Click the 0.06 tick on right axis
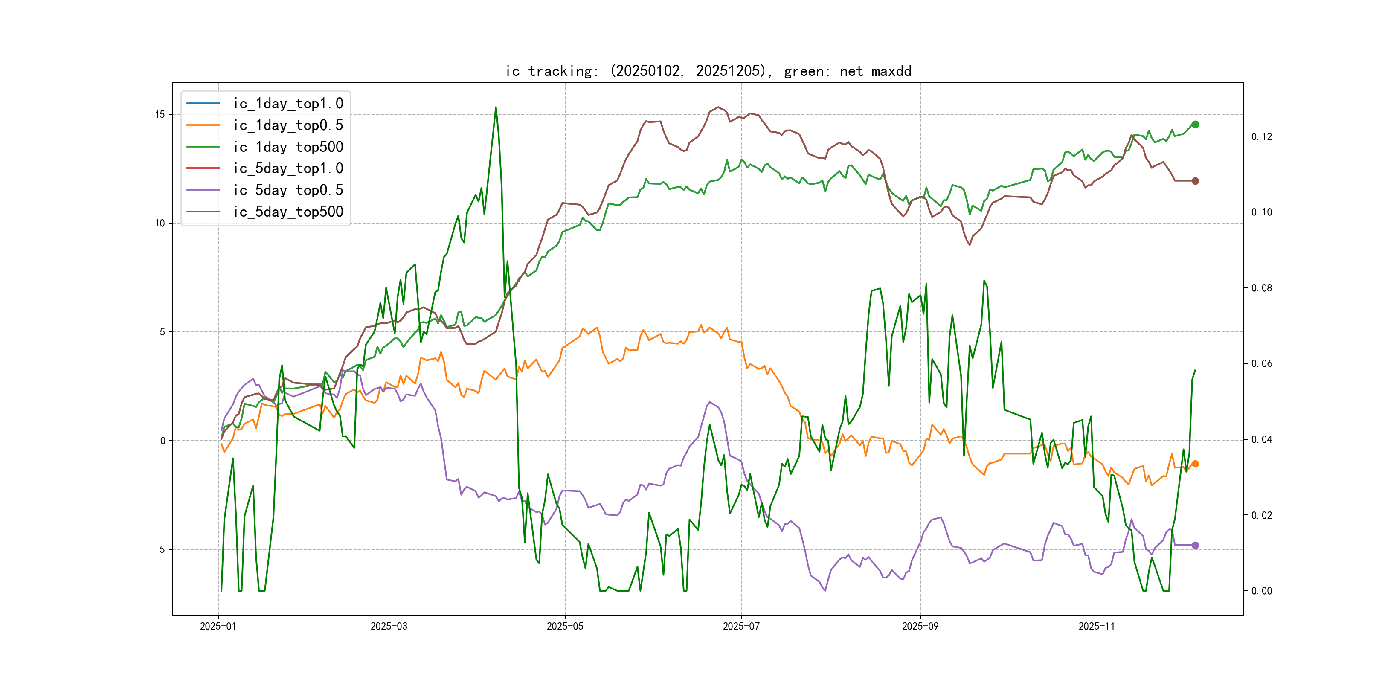 (x=1261, y=364)
